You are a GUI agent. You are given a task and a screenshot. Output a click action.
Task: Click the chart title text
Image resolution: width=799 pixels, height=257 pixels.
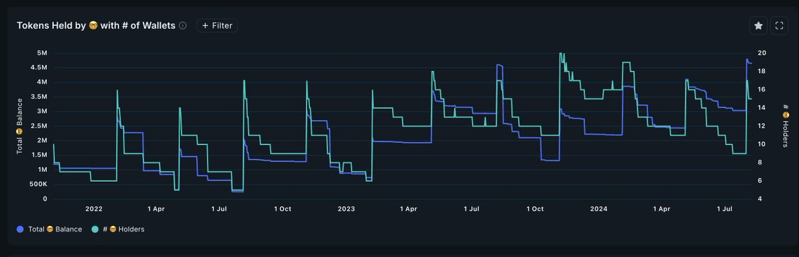point(97,25)
